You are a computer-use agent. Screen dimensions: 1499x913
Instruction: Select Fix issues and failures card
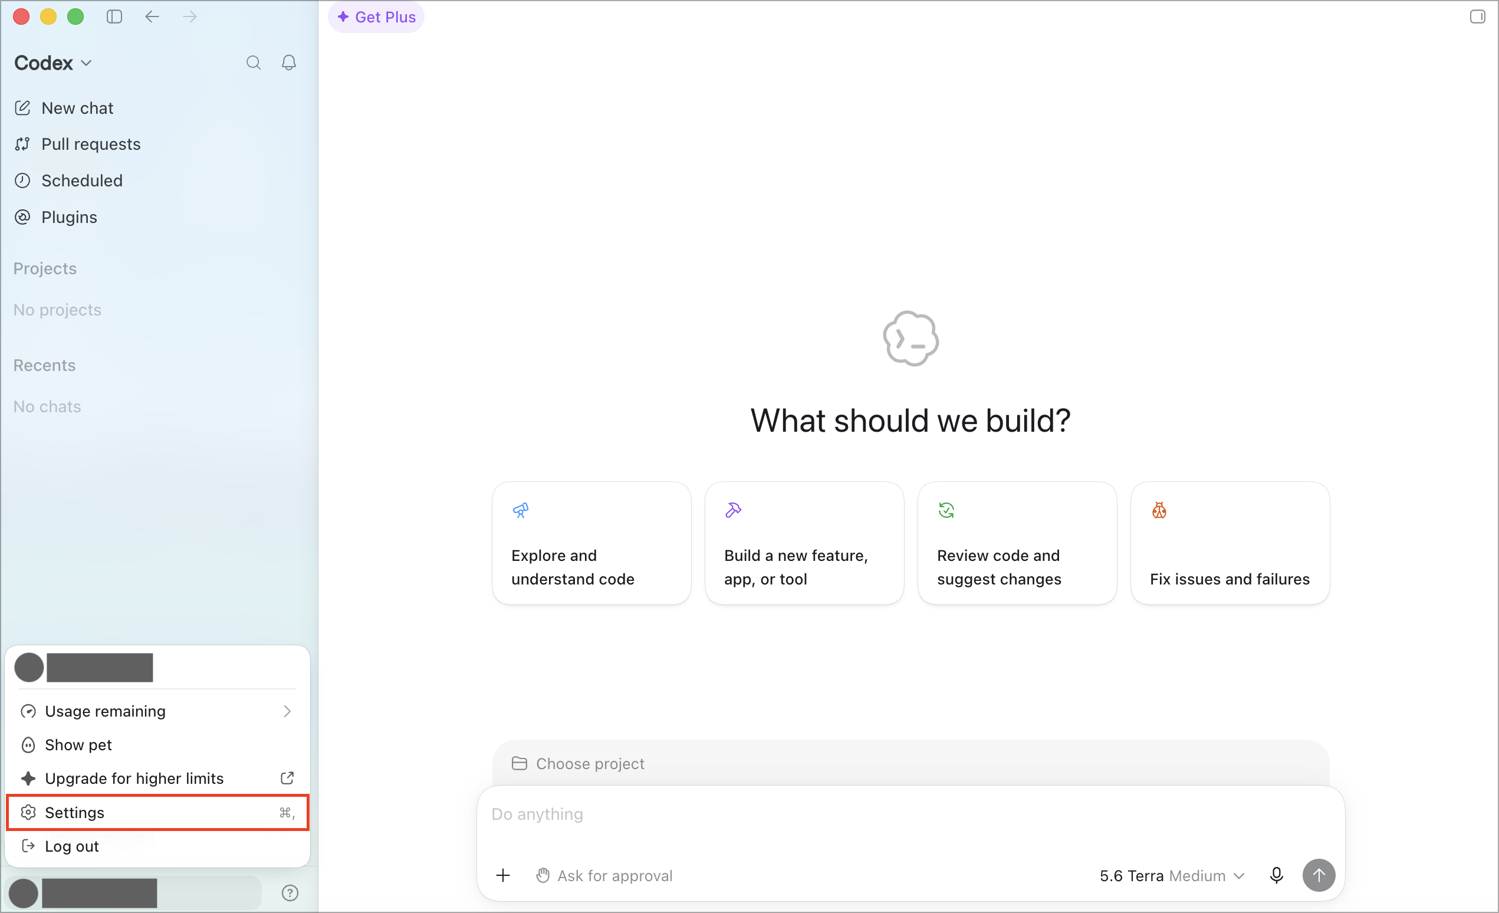pos(1230,543)
